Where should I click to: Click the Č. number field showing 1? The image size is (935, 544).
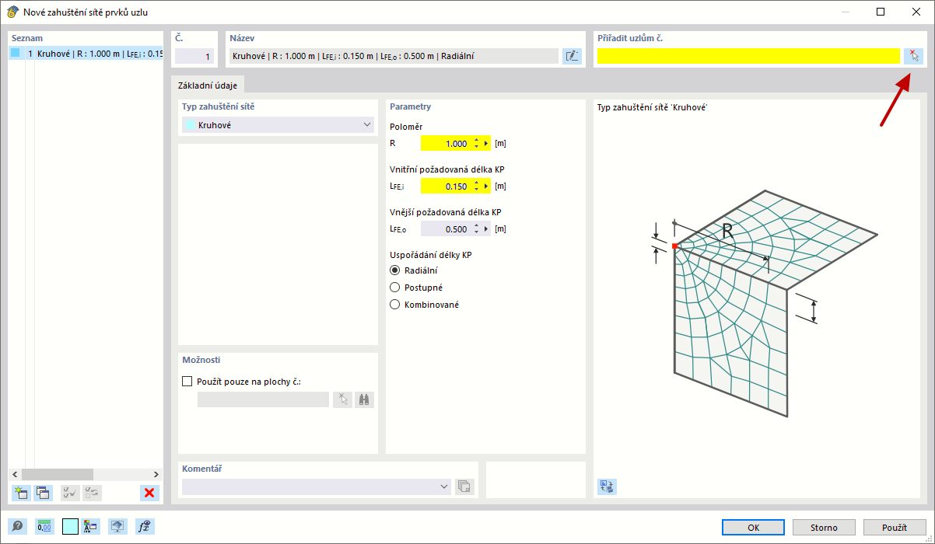[x=194, y=56]
